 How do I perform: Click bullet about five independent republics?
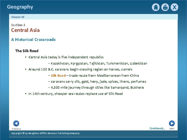[x=66, y=57]
